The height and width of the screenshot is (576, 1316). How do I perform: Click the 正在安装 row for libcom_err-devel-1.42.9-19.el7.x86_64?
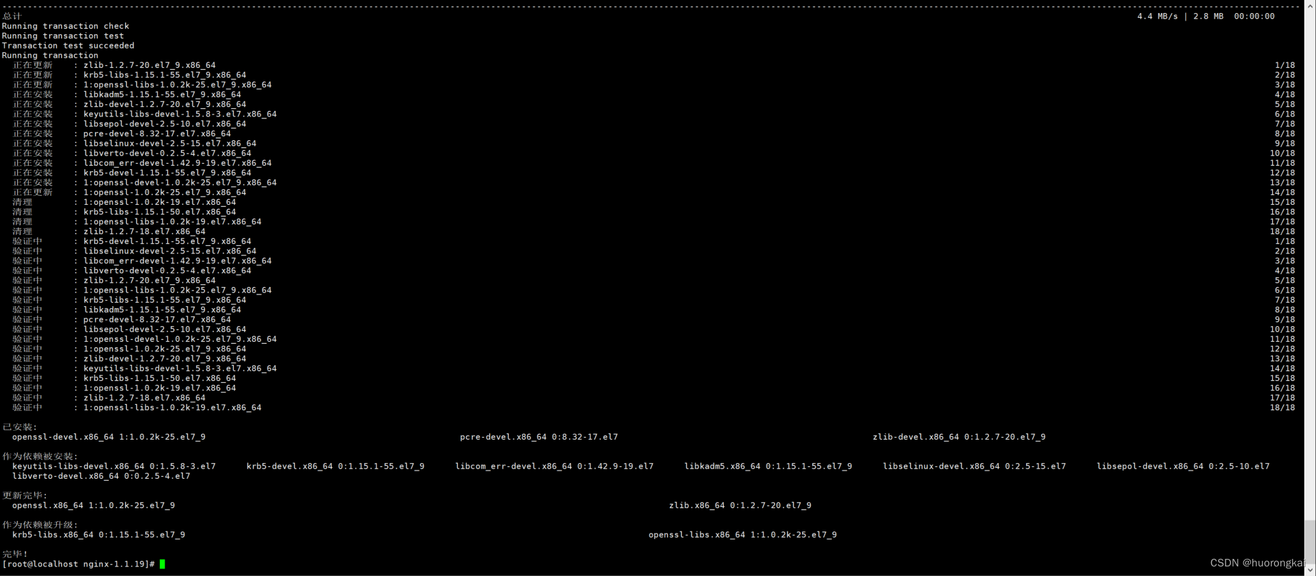point(653,163)
